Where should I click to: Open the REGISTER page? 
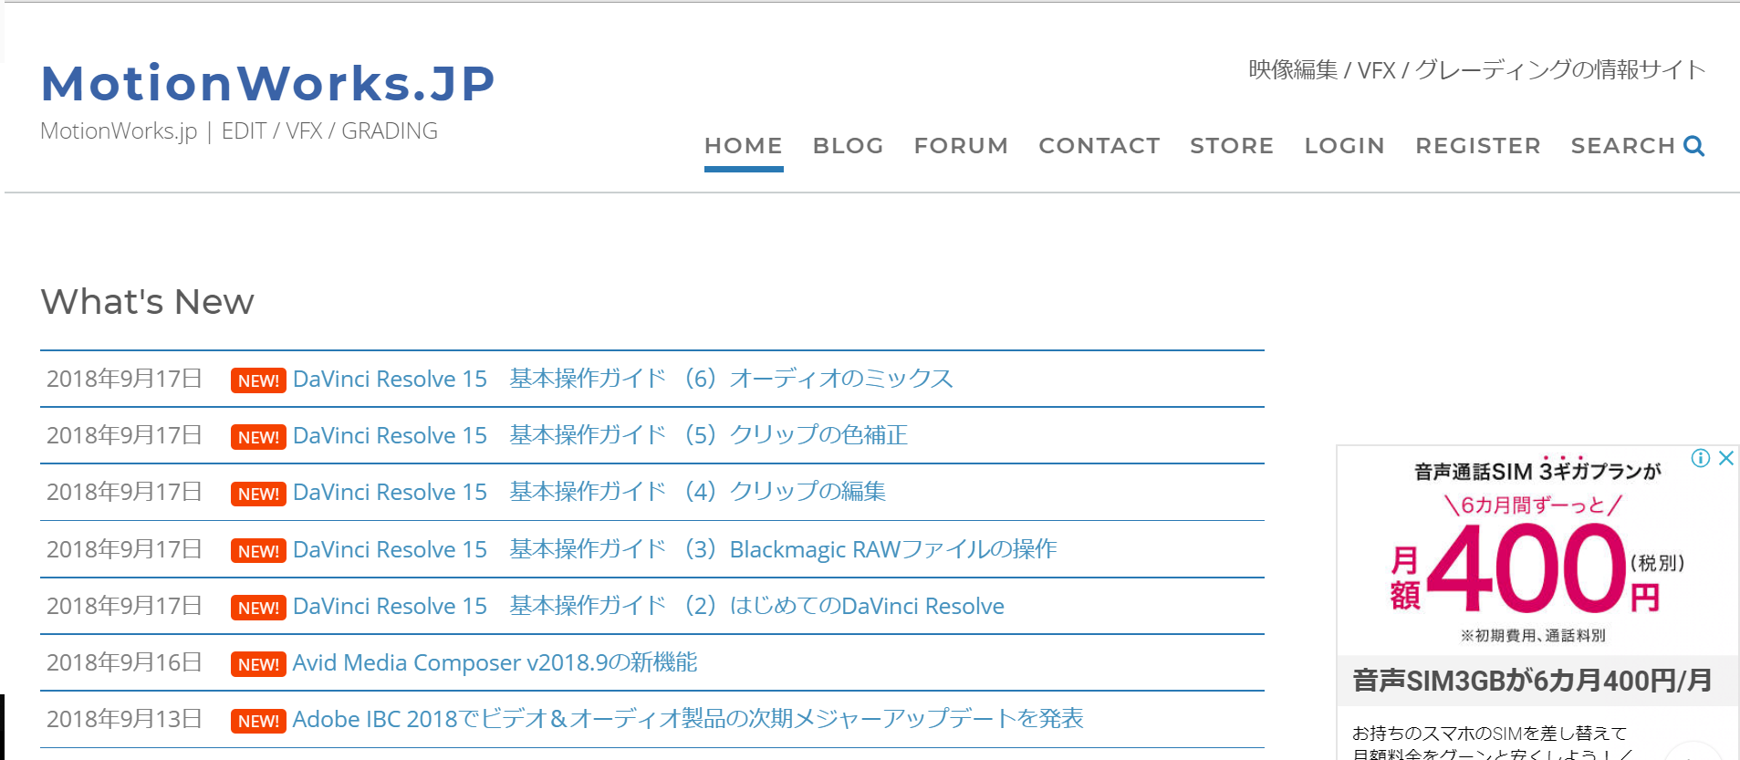[x=1477, y=146]
